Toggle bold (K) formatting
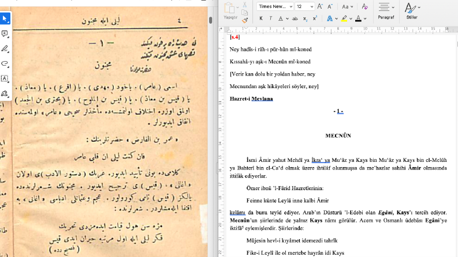Viewport: 458px width, 257px height. (x=261, y=18)
